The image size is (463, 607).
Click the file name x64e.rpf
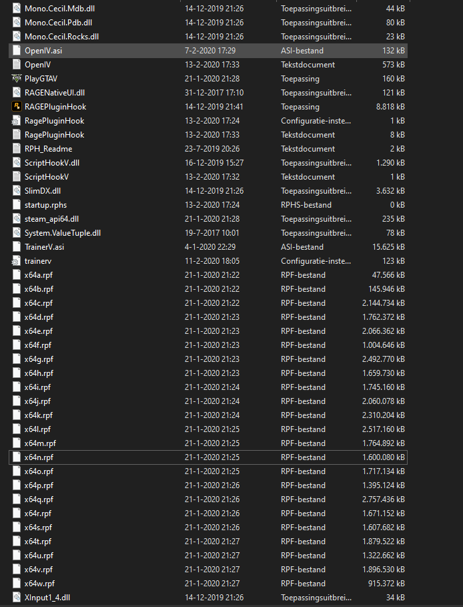38,331
